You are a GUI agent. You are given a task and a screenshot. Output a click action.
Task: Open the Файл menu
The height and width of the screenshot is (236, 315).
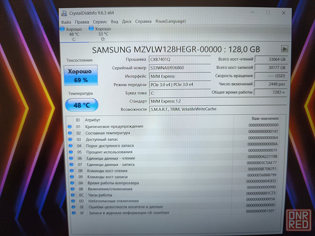(66, 22)
